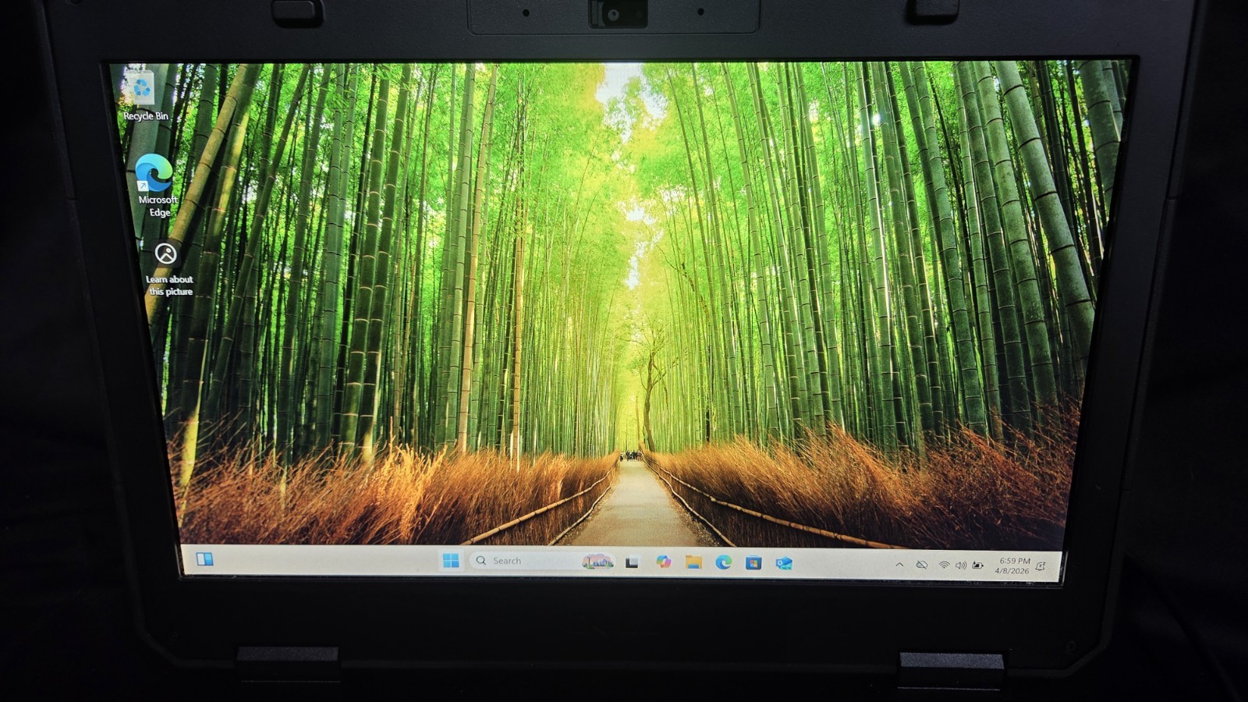Image resolution: width=1248 pixels, height=702 pixels.
Task: Open the Widgets button in the taskbar
Action: pos(204,558)
